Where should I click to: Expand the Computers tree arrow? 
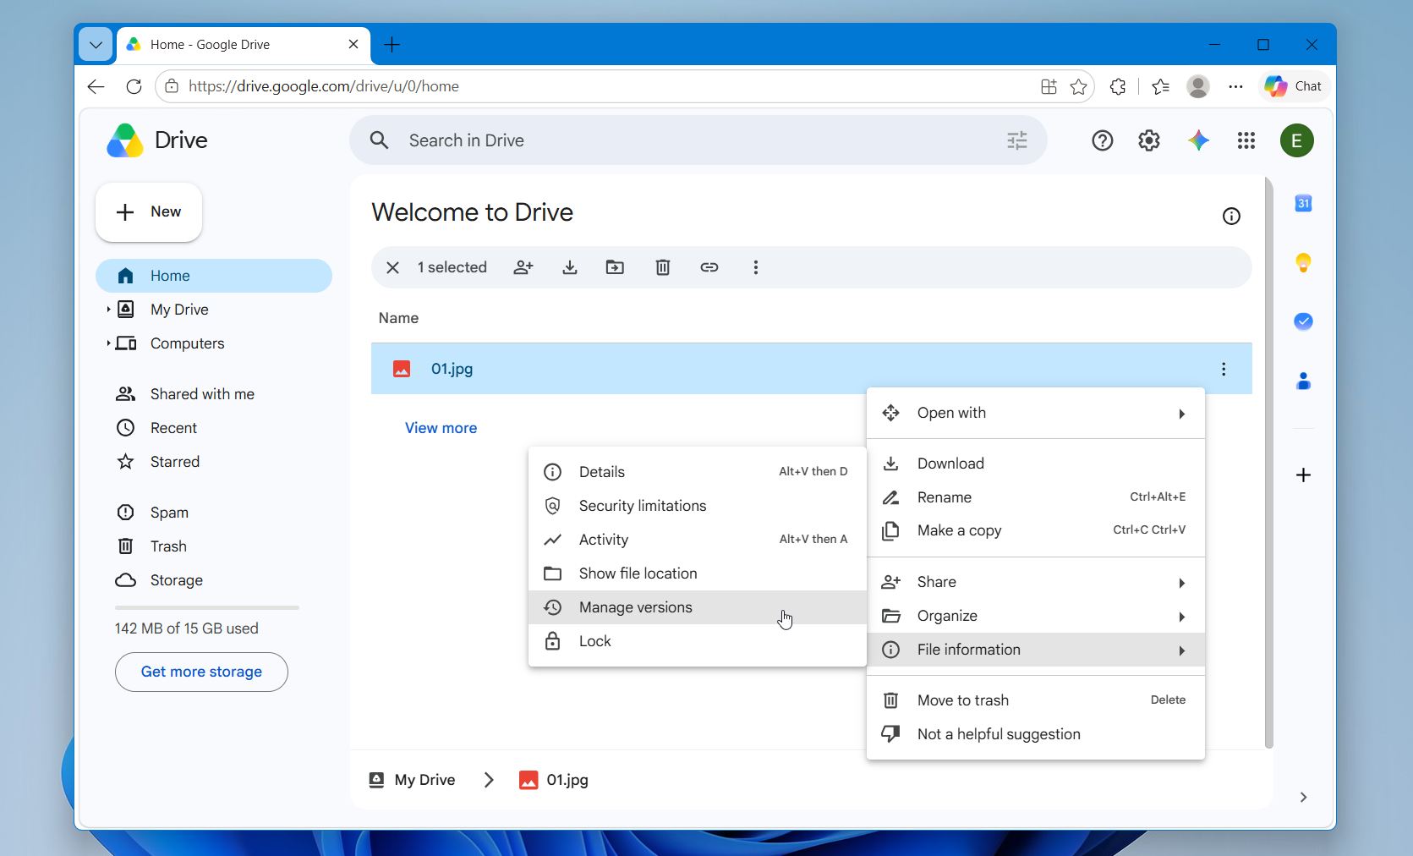click(108, 343)
